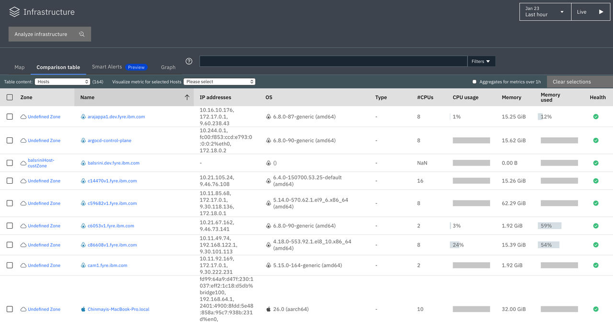Click the green health check for c6053v1 row
The width and height of the screenshot is (613, 322).
coord(596,226)
